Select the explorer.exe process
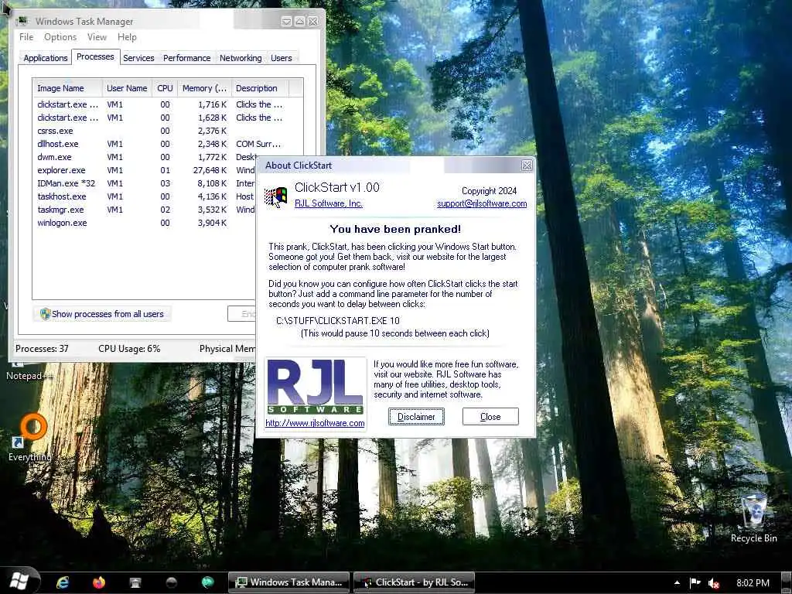The width and height of the screenshot is (792, 594). point(145,170)
